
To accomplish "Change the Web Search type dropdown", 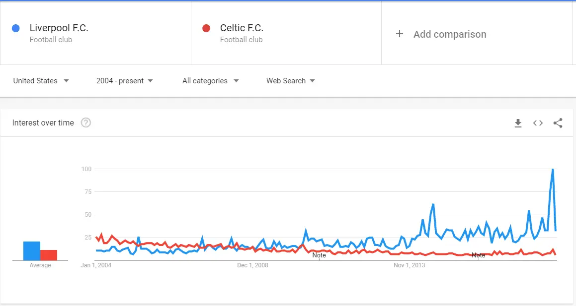I will pyautogui.click(x=290, y=81).
